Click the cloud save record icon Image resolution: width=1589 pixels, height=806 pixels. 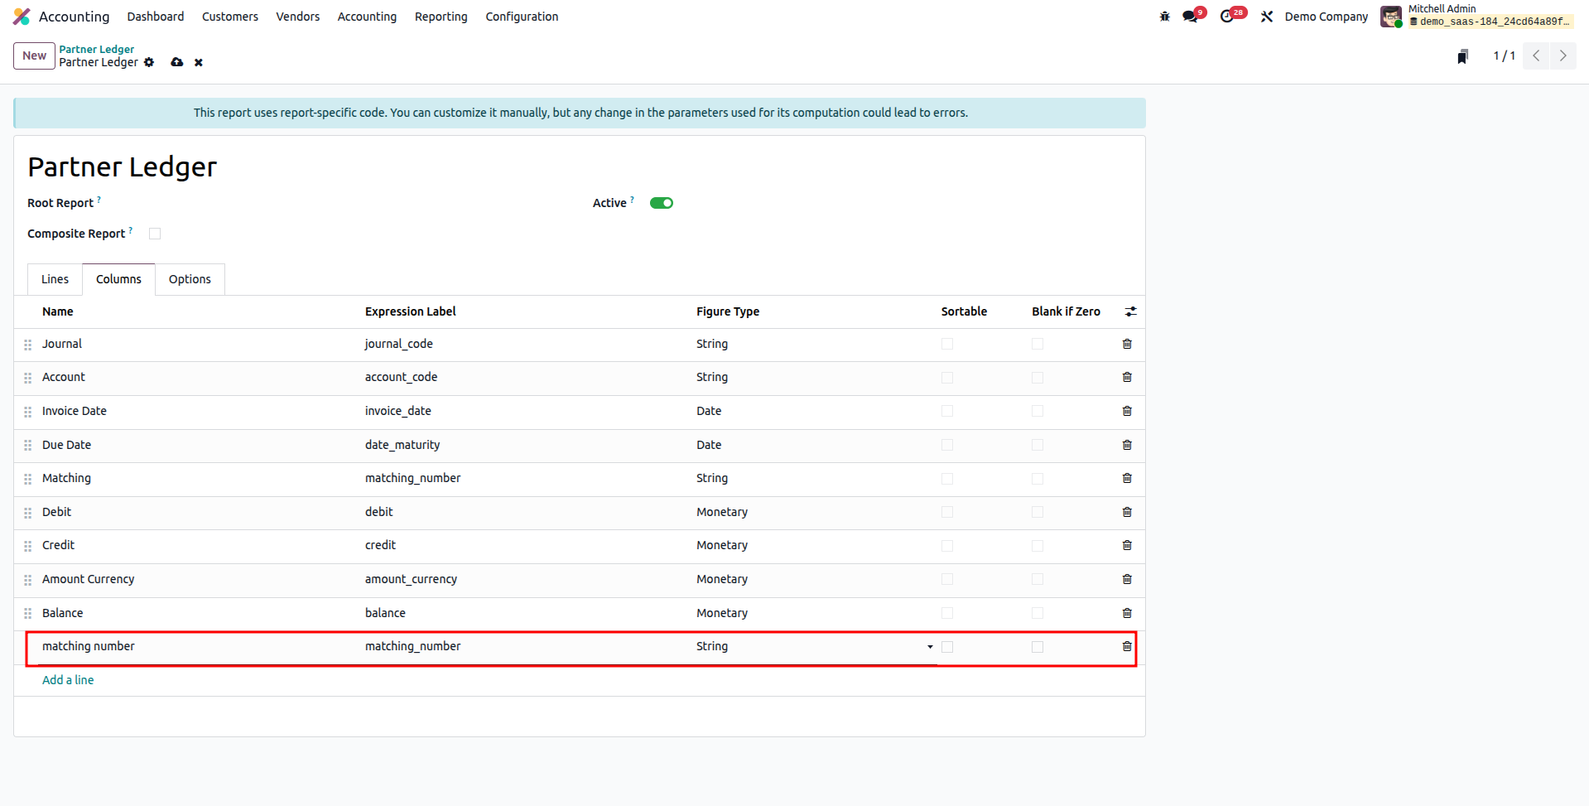coord(176,62)
